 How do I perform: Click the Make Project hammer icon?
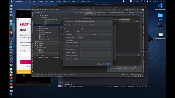point(70,10)
